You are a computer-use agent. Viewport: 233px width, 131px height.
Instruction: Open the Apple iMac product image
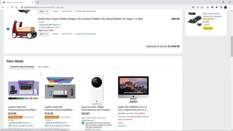(133, 89)
